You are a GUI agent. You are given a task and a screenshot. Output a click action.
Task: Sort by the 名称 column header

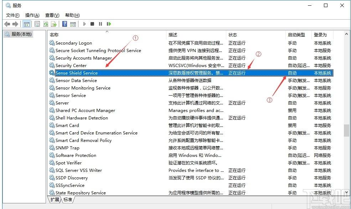point(107,35)
